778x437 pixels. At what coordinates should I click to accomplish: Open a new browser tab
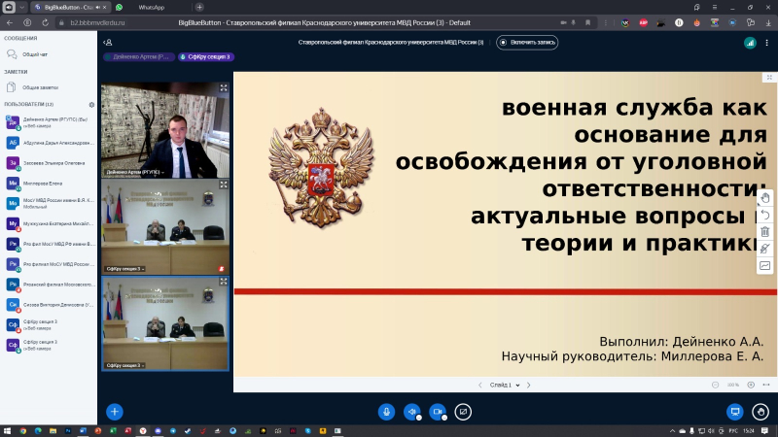199,8
